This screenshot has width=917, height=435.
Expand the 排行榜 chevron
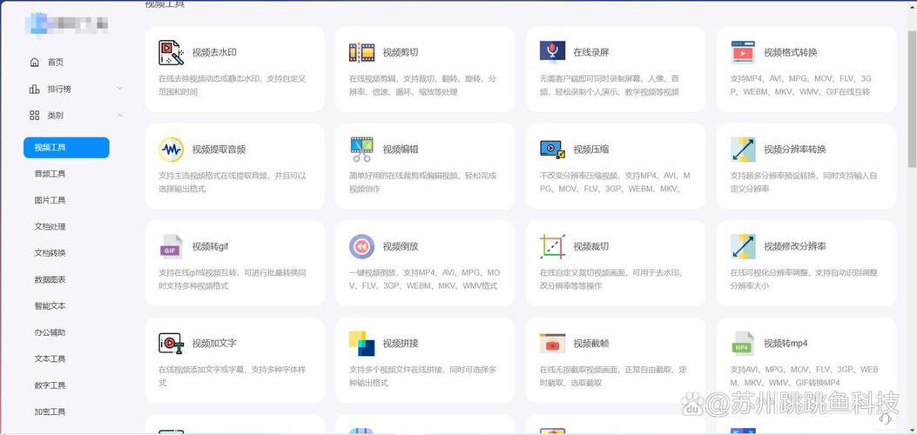click(x=119, y=89)
